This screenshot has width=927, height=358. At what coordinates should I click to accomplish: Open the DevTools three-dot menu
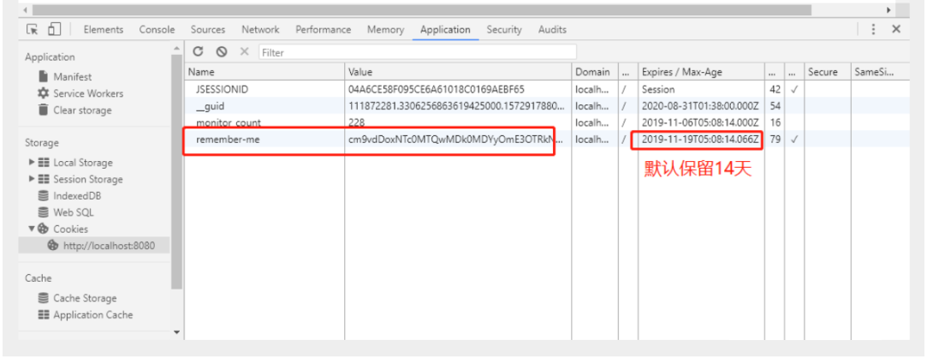873,29
